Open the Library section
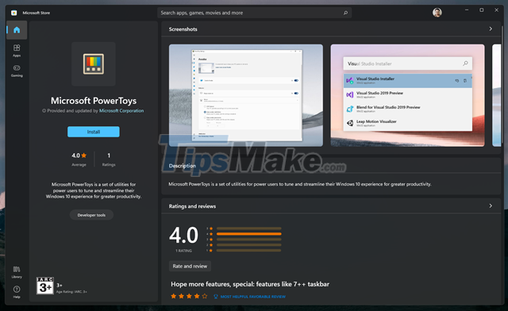This screenshot has width=508, height=311. click(x=17, y=272)
